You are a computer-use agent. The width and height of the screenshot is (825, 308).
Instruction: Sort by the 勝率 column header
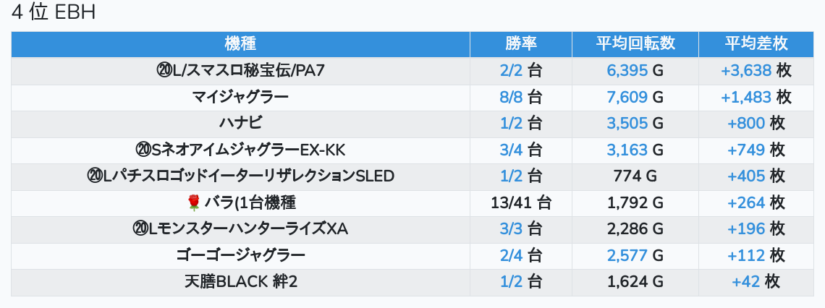521,43
